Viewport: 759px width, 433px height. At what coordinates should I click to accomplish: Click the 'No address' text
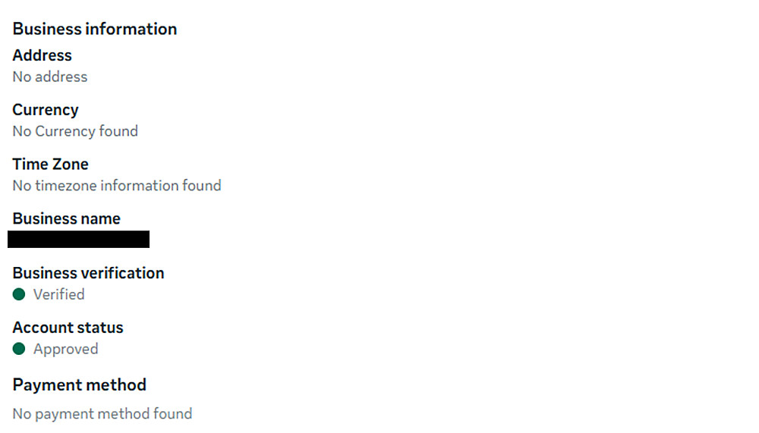[x=50, y=77]
